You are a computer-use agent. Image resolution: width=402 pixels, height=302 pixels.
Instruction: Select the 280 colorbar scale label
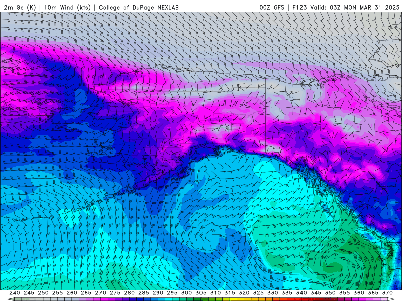click(129, 293)
